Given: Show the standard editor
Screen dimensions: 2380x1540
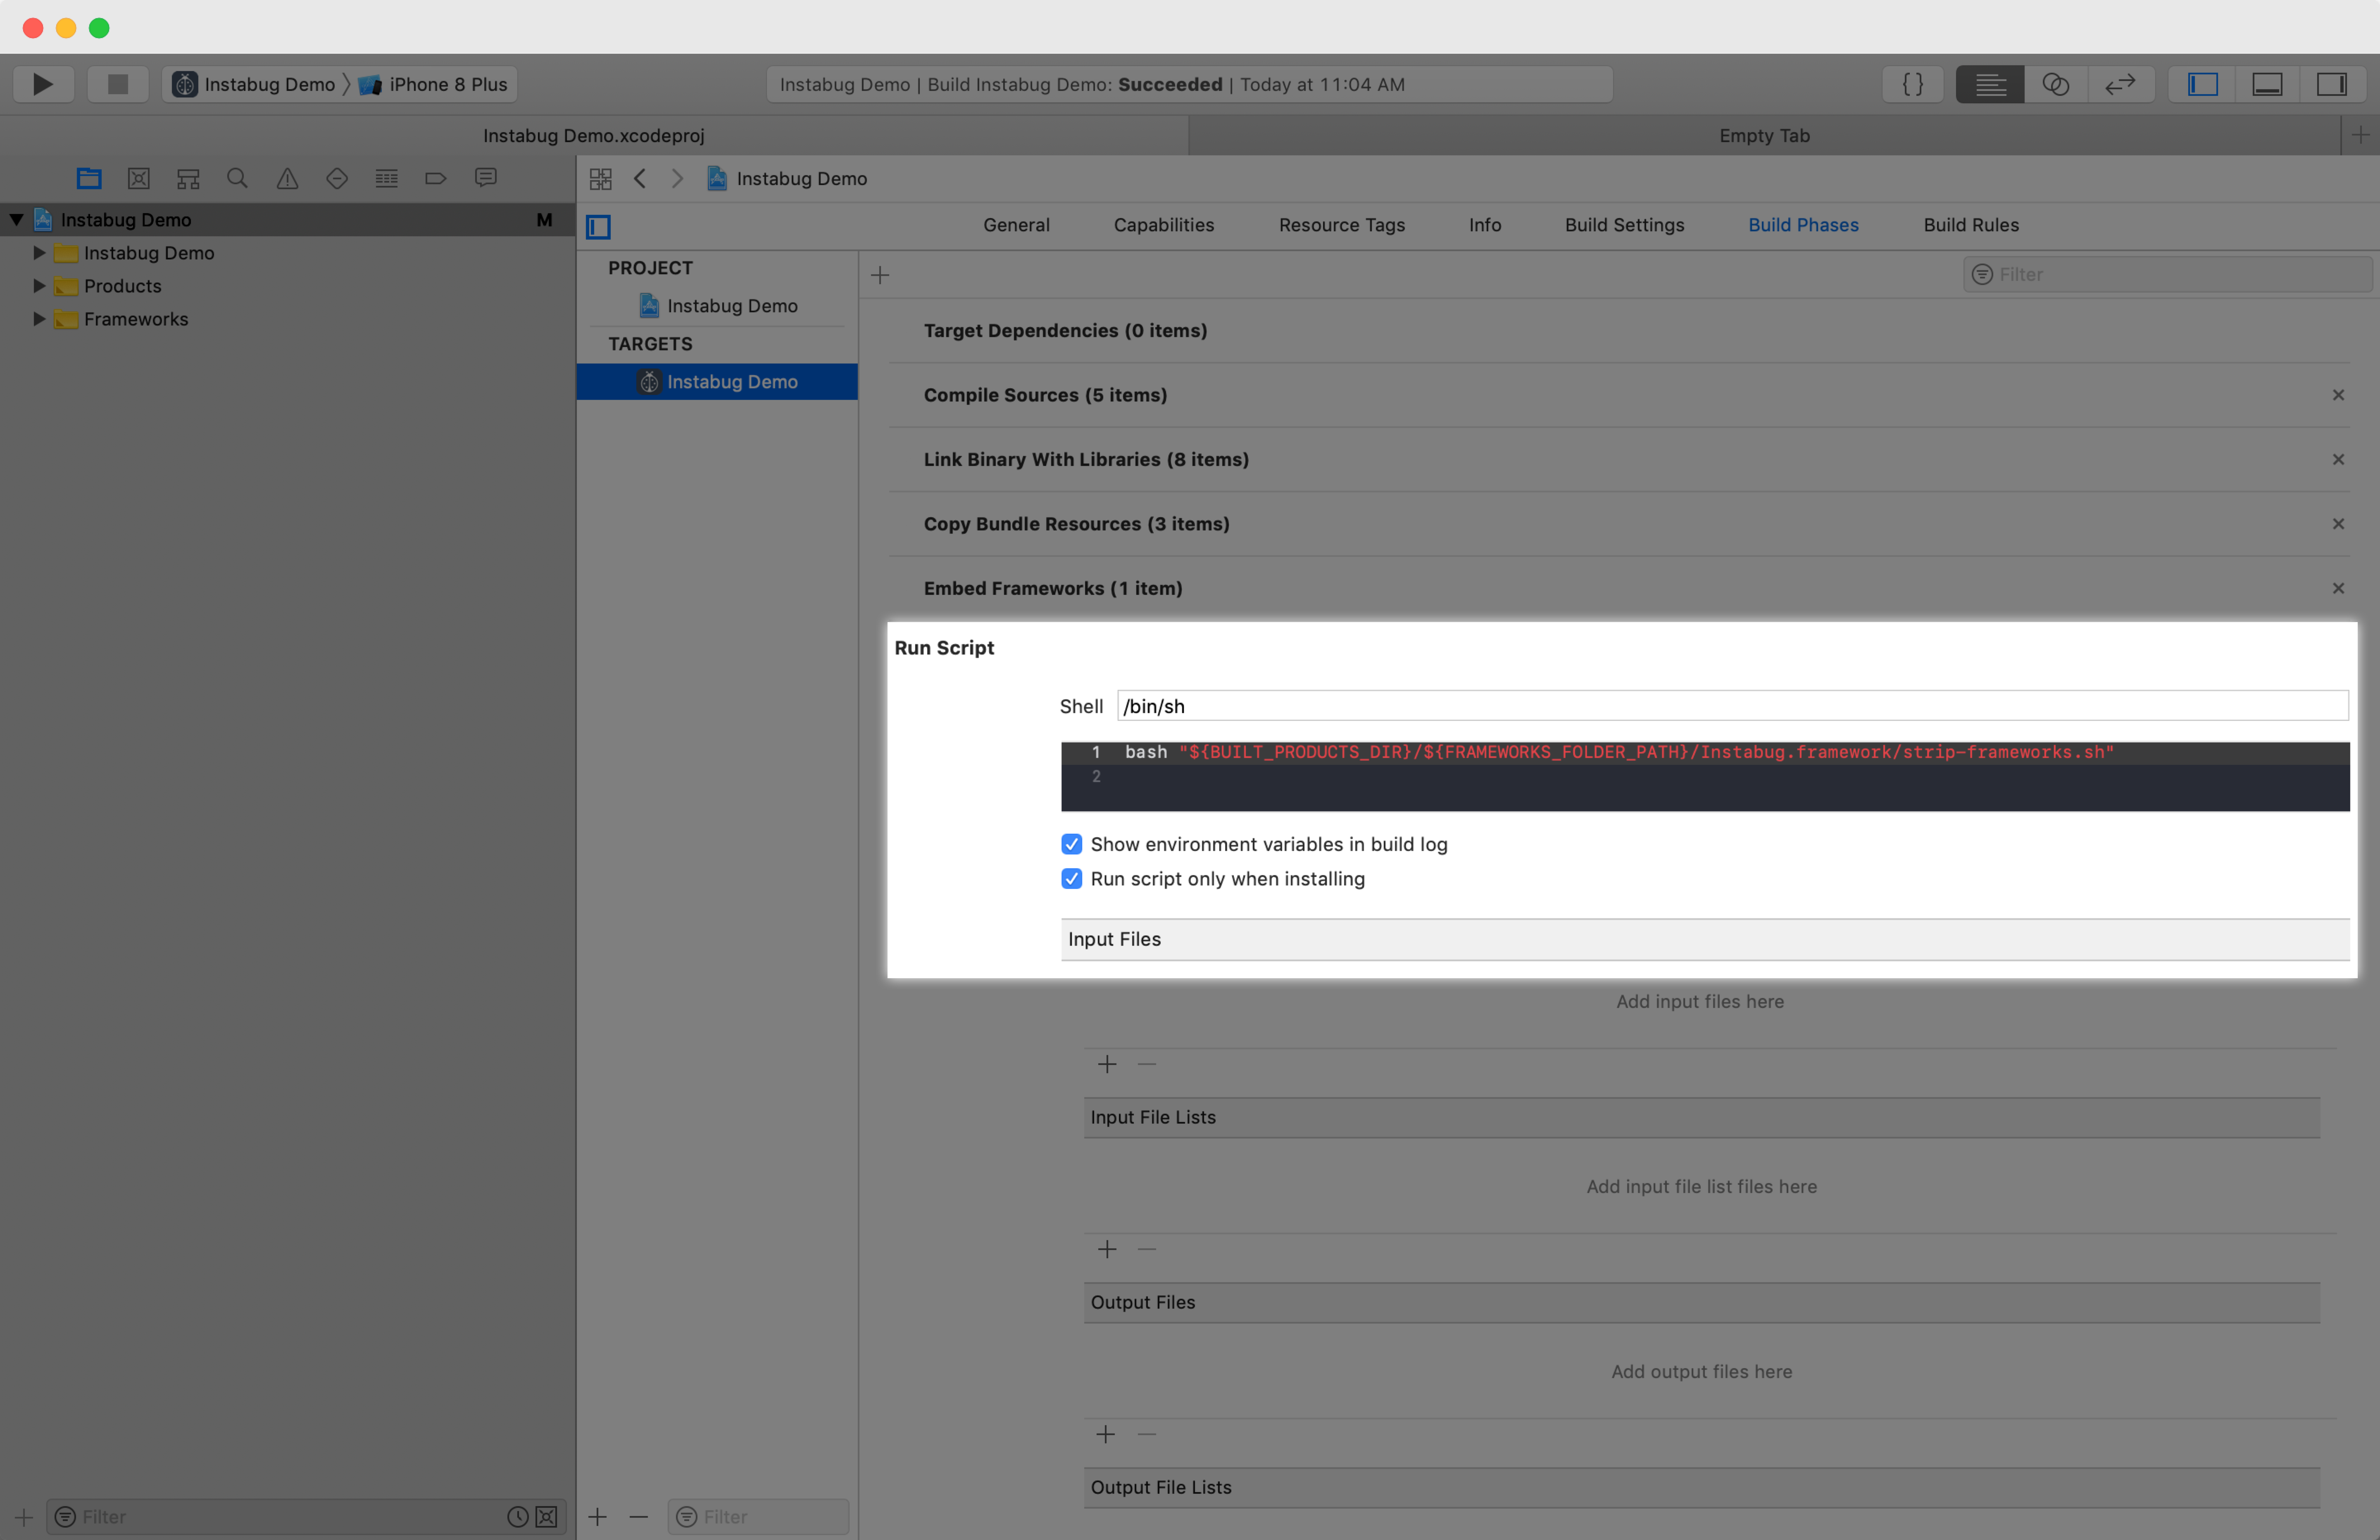Looking at the screenshot, I should tap(1990, 84).
